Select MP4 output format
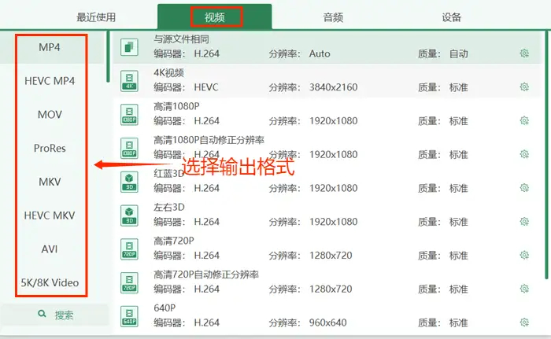 (50, 47)
